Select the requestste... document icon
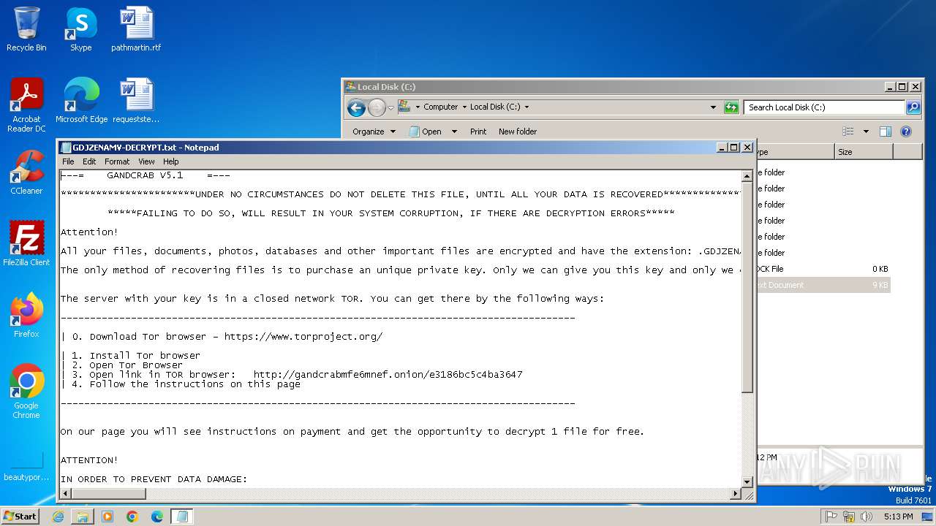This screenshot has height=526, width=936. [136, 101]
